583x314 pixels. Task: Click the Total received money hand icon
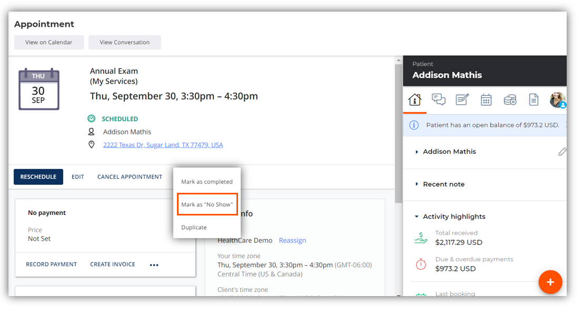[x=421, y=238]
